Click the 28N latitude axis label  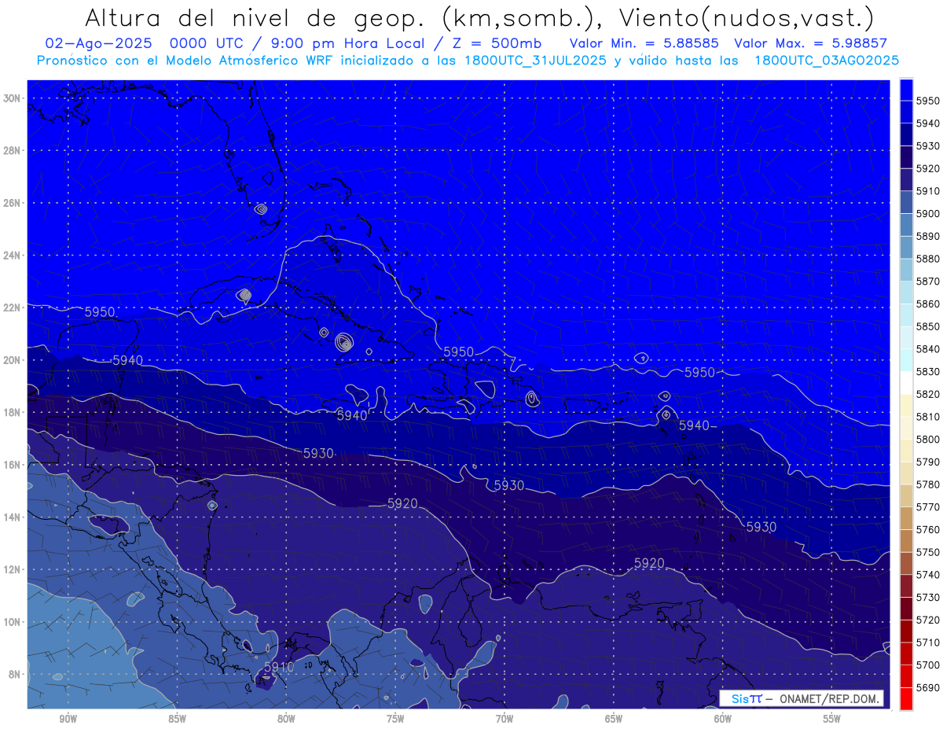(12, 150)
